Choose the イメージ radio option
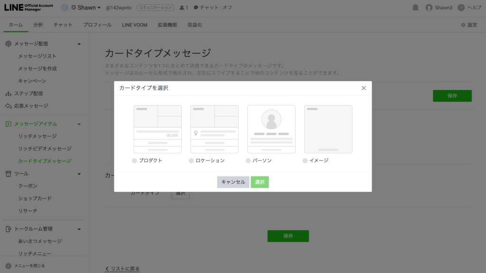The image size is (486, 273). point(305,161)
